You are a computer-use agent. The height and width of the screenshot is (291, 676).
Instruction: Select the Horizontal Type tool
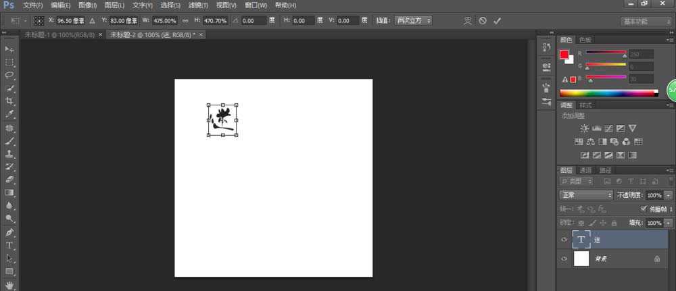tap(9, 245)
